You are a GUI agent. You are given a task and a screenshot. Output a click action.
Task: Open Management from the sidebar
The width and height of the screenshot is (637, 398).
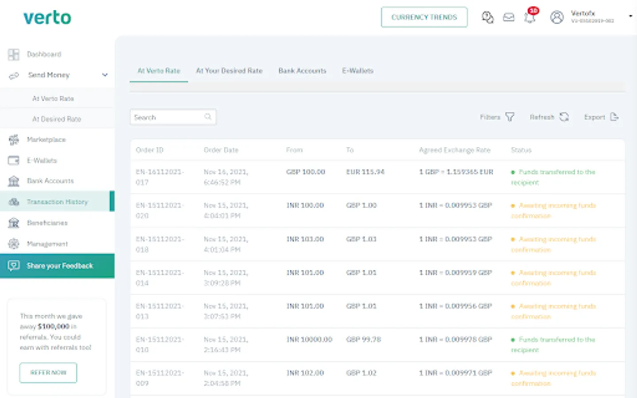point(47,244)
